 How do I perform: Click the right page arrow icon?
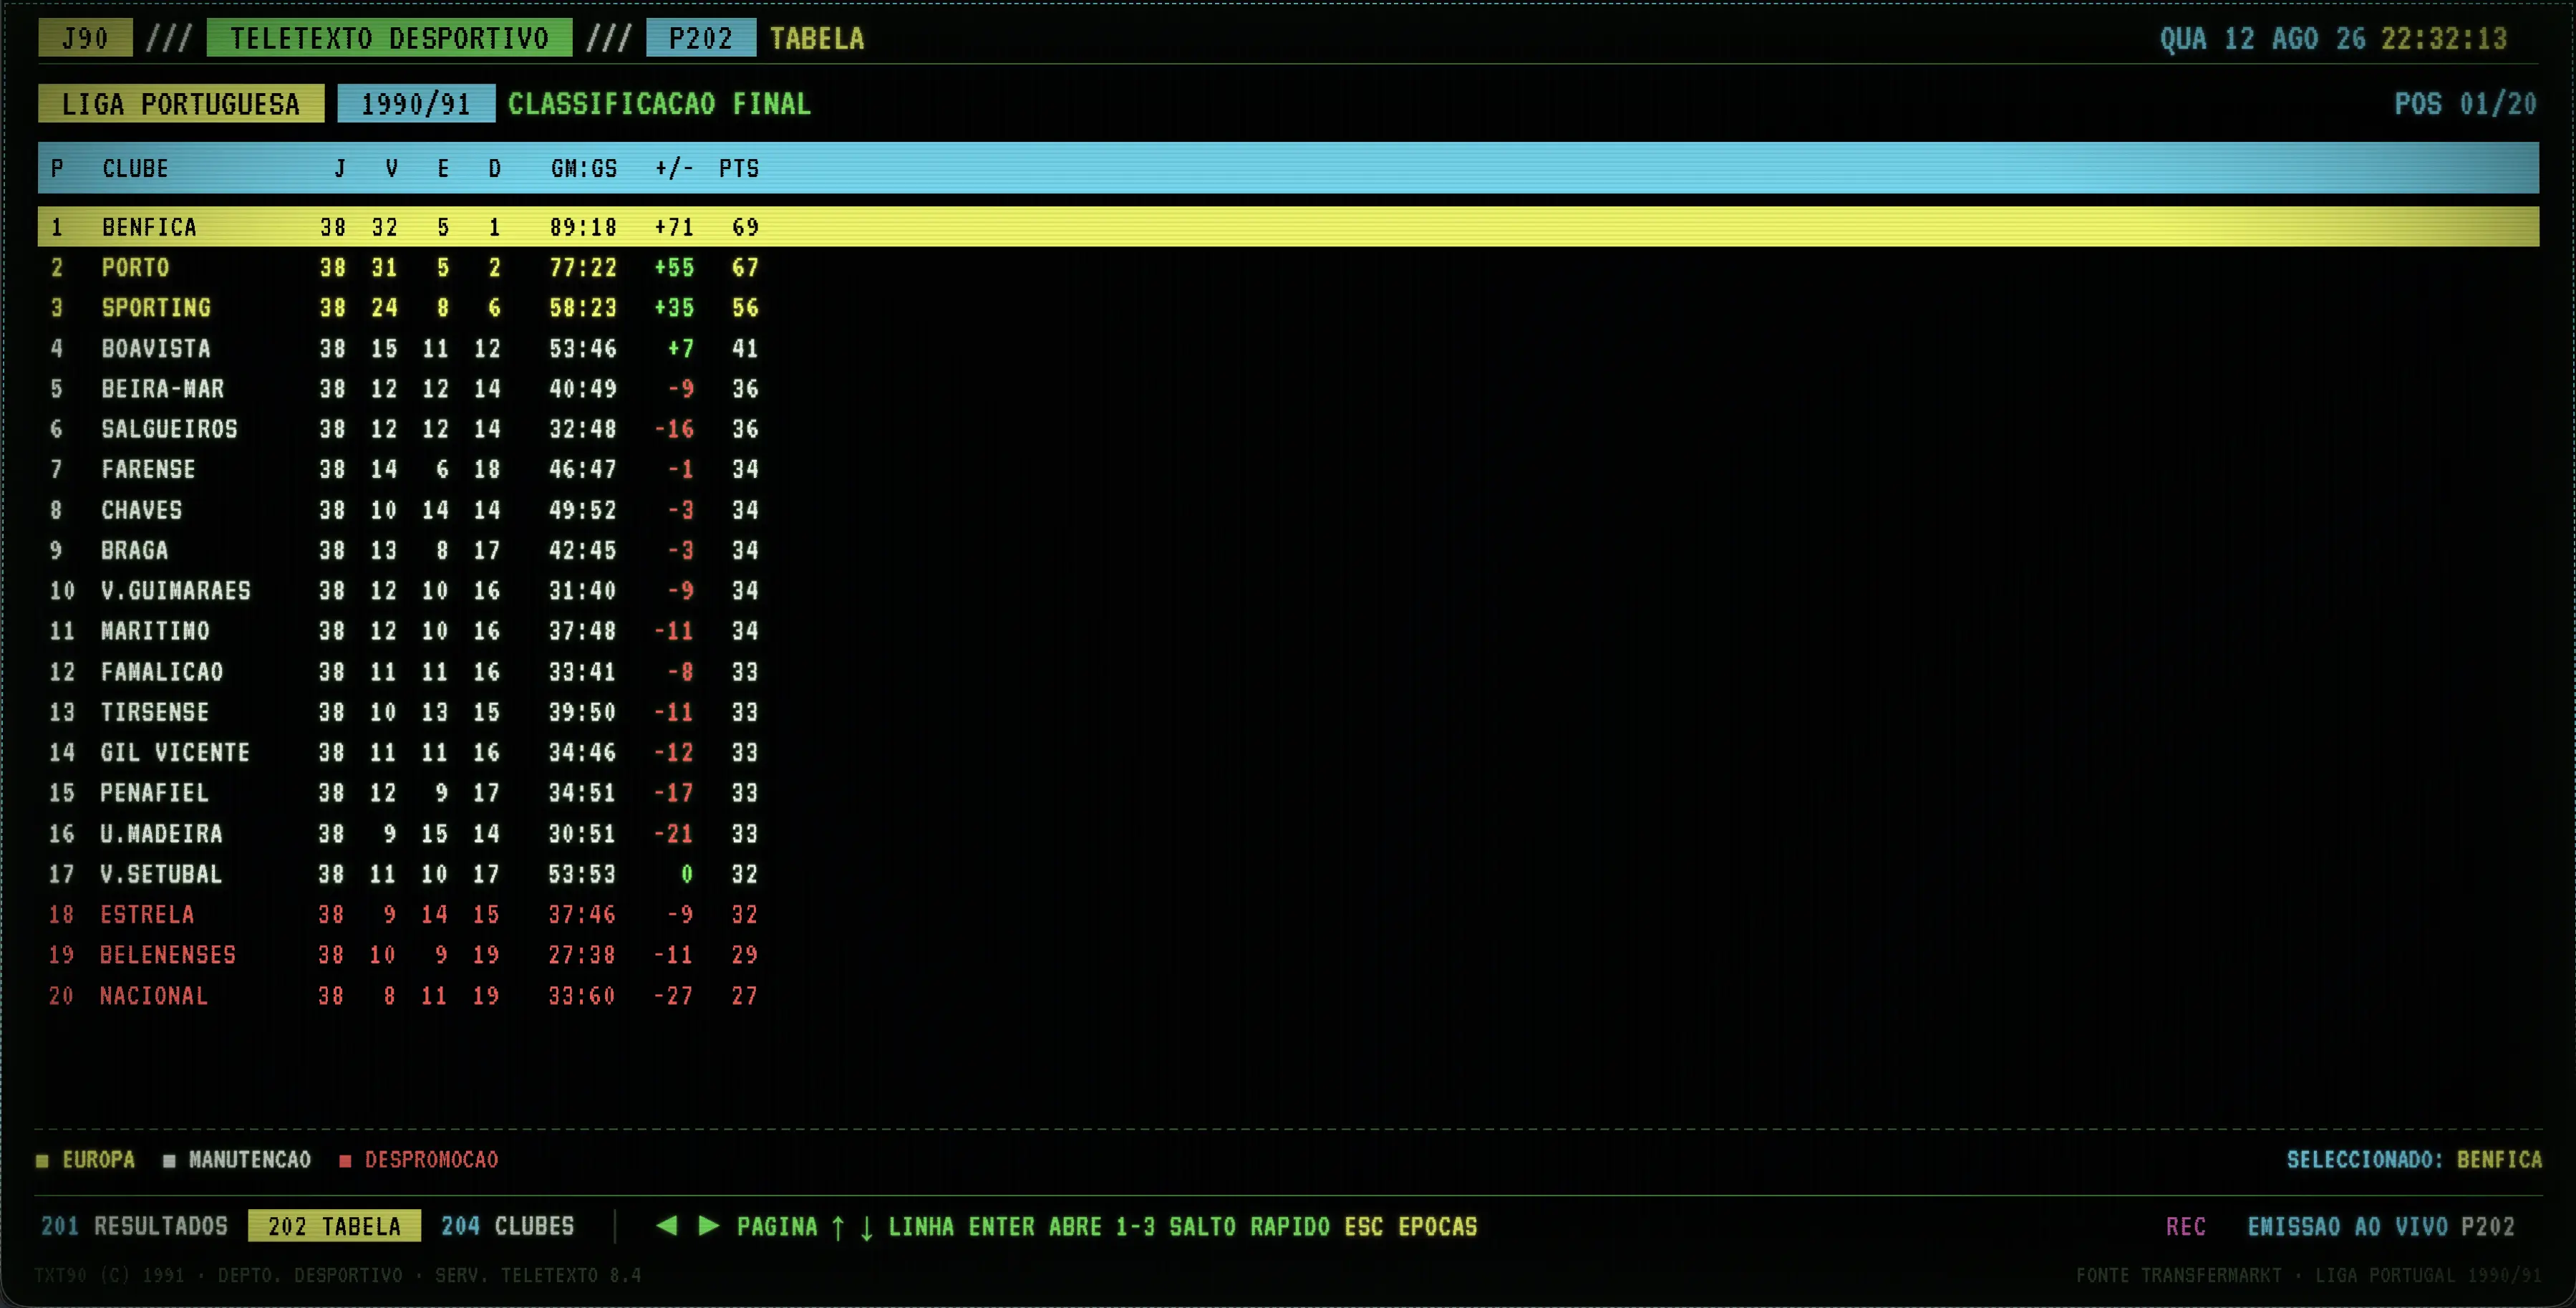(709, 1226)
